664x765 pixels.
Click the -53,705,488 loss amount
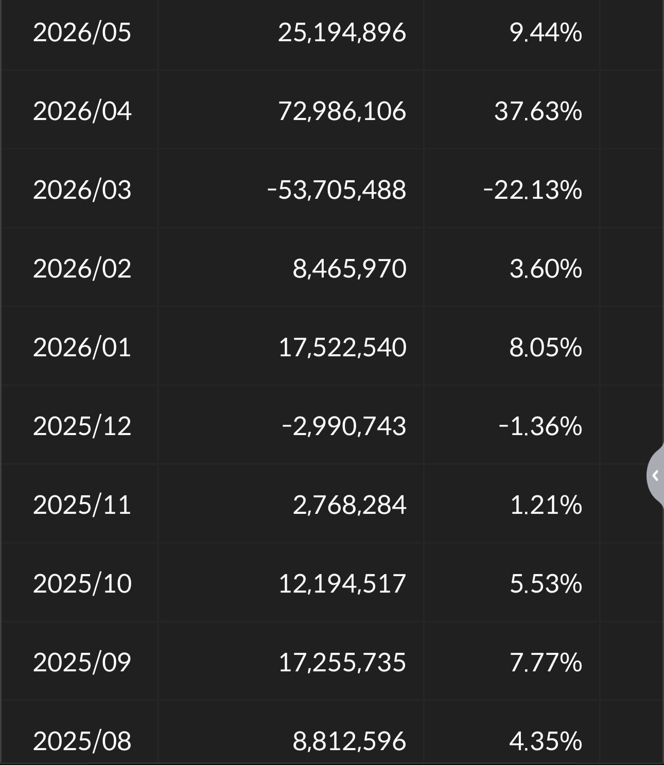pyautogui.click(x=337, y=190)
